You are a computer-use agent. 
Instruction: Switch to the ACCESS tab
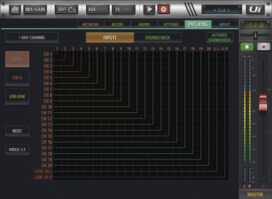point(117,25)
